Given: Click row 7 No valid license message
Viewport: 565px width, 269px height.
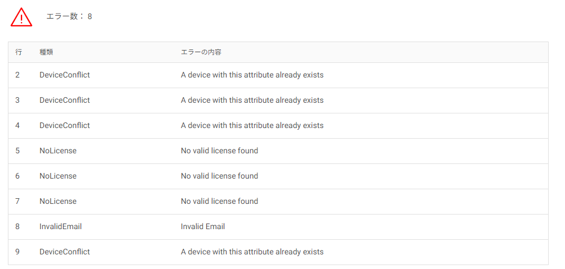Looking at the screenshot, I should (x=220, y=201).
